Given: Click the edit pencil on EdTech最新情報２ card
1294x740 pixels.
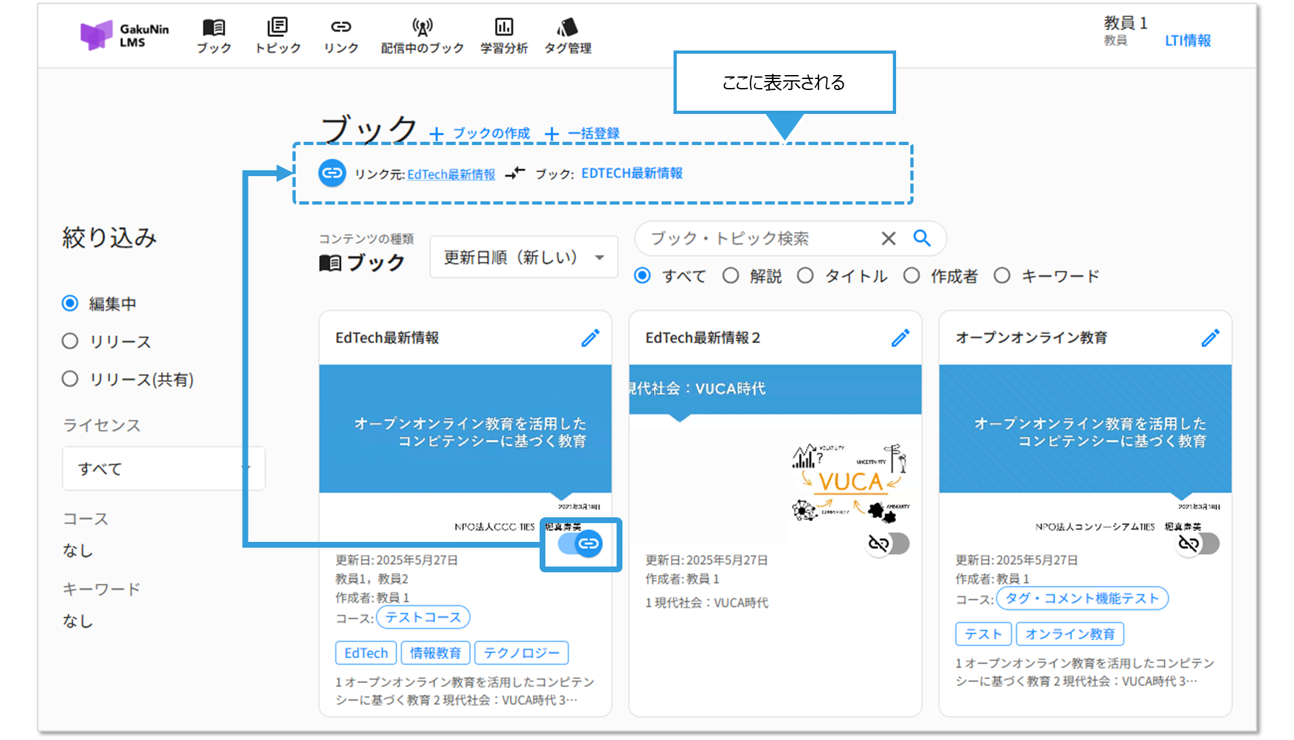Looking at the screenshot, I should tap(900, 338).
